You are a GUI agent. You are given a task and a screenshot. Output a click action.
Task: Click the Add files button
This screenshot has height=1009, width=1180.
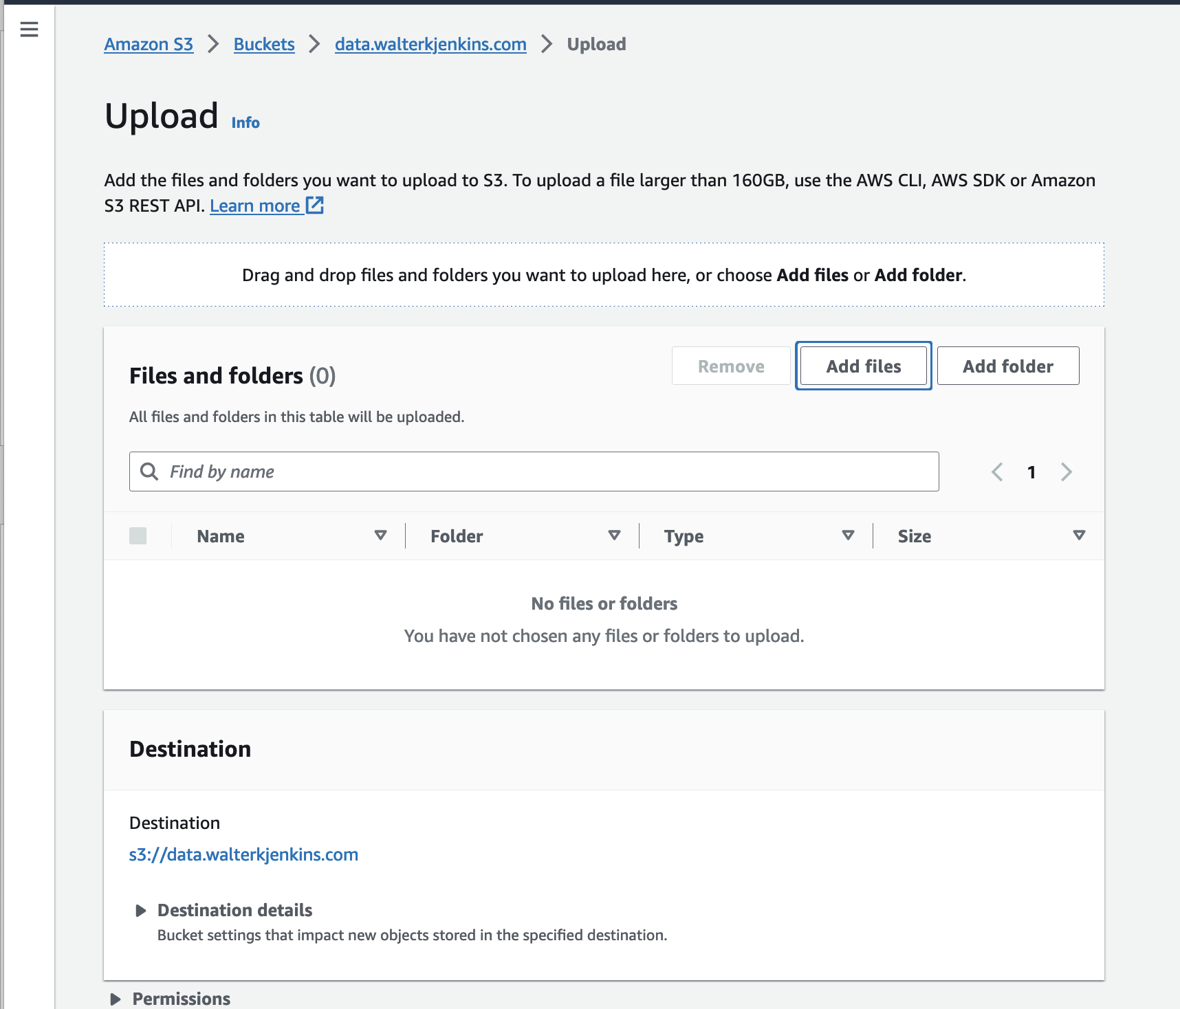(864, 366)
